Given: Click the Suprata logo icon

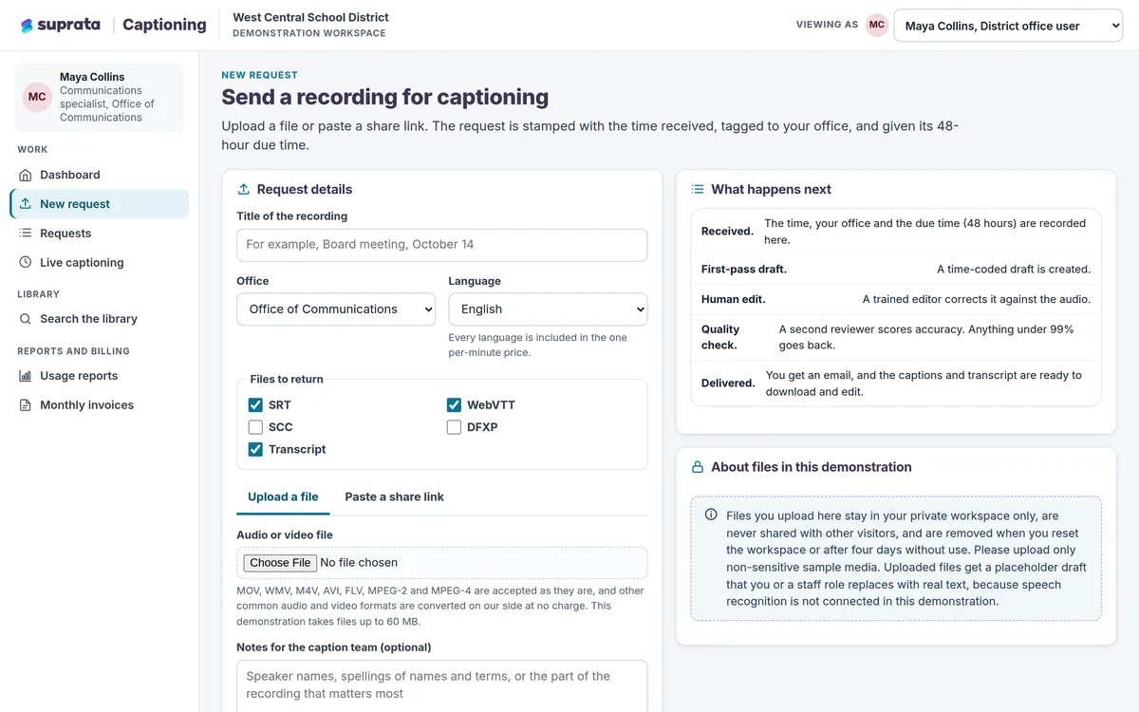Looking at the screenshot, I should tap(27, 26).
